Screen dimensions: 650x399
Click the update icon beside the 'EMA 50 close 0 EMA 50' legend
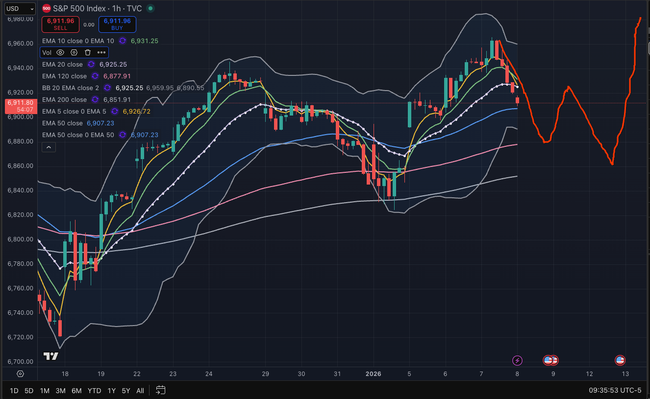123,135
